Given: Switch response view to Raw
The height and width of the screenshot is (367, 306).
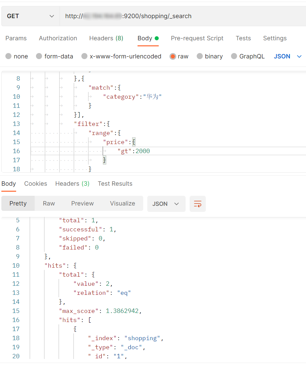Looking at the screenshot, I should (49, 203).
